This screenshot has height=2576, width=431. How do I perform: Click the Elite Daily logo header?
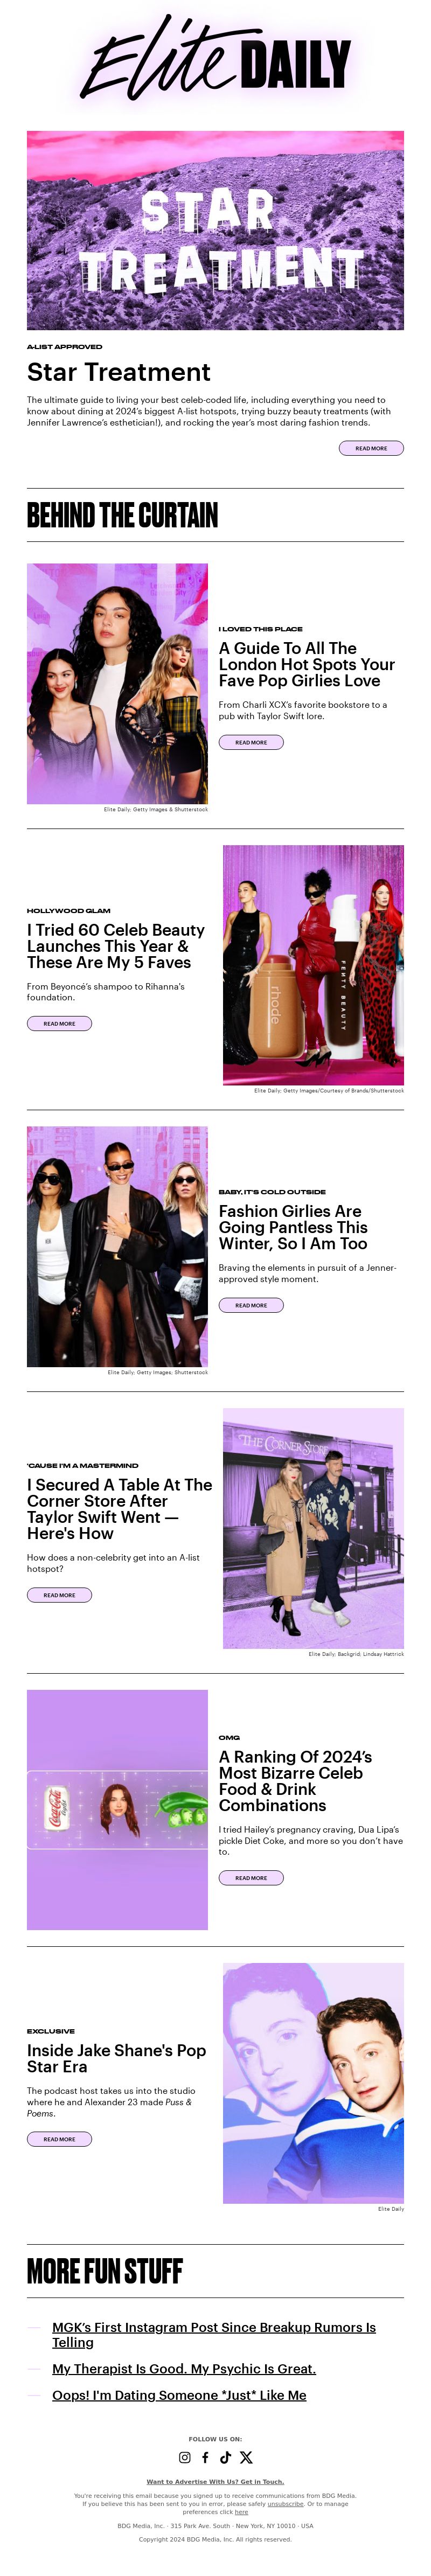[215, 58]
